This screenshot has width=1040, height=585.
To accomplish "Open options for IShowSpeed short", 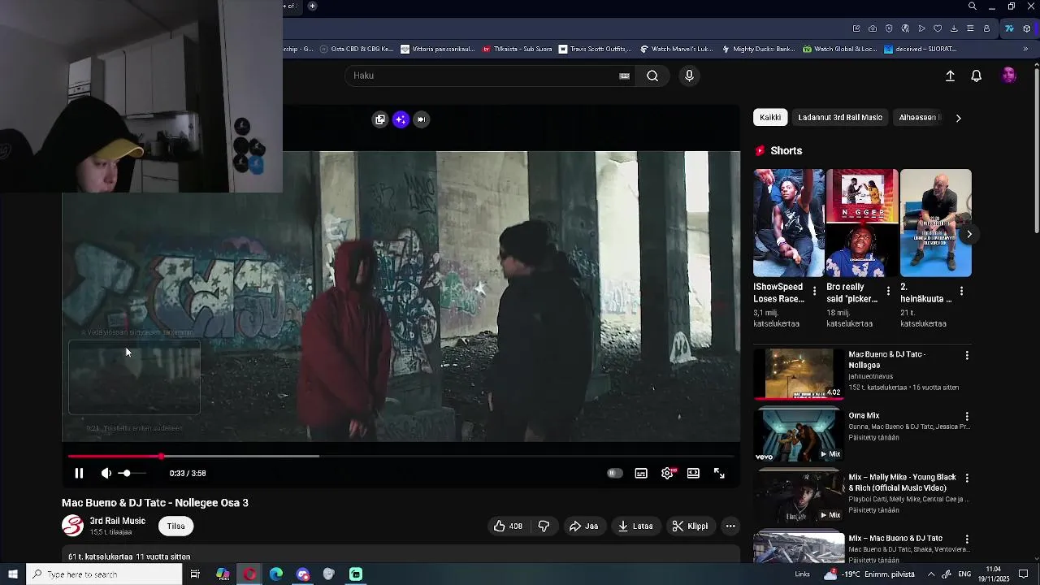I will point(815,291).
